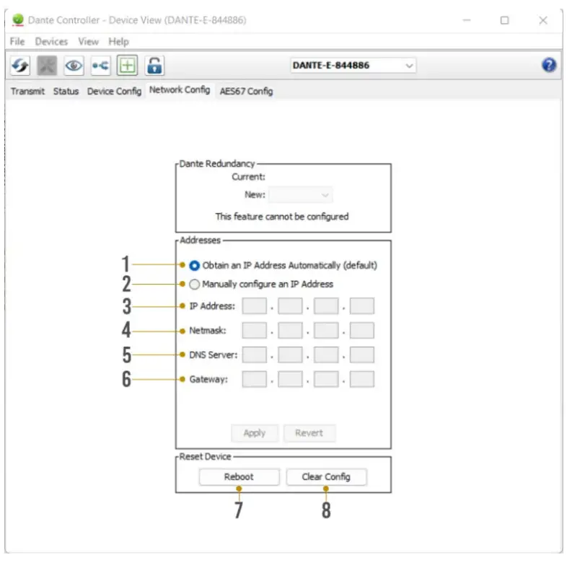The width and height of the screenshot is (572, 565).
Task: Click the Revert button
Action: click(309, 433)
